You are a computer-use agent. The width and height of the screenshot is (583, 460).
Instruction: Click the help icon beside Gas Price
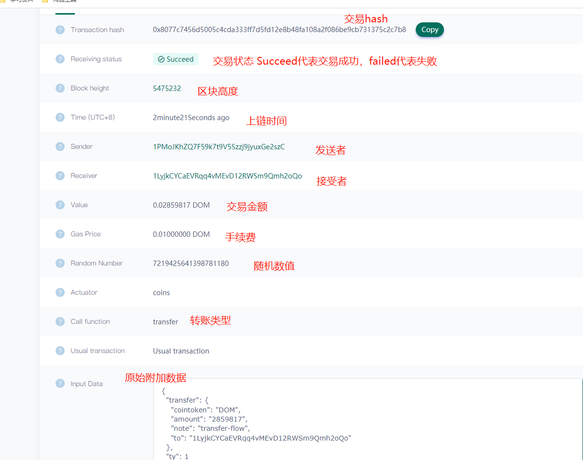pos(60,234)
